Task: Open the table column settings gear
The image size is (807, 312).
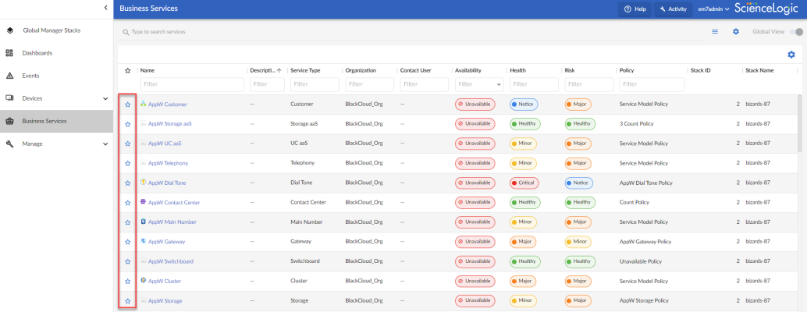Action: tap(791, 55)
